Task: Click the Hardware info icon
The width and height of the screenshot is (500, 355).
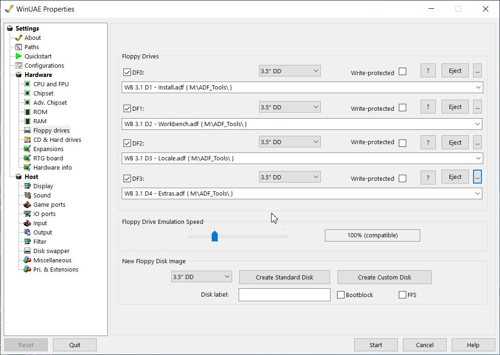Action: 27,167
